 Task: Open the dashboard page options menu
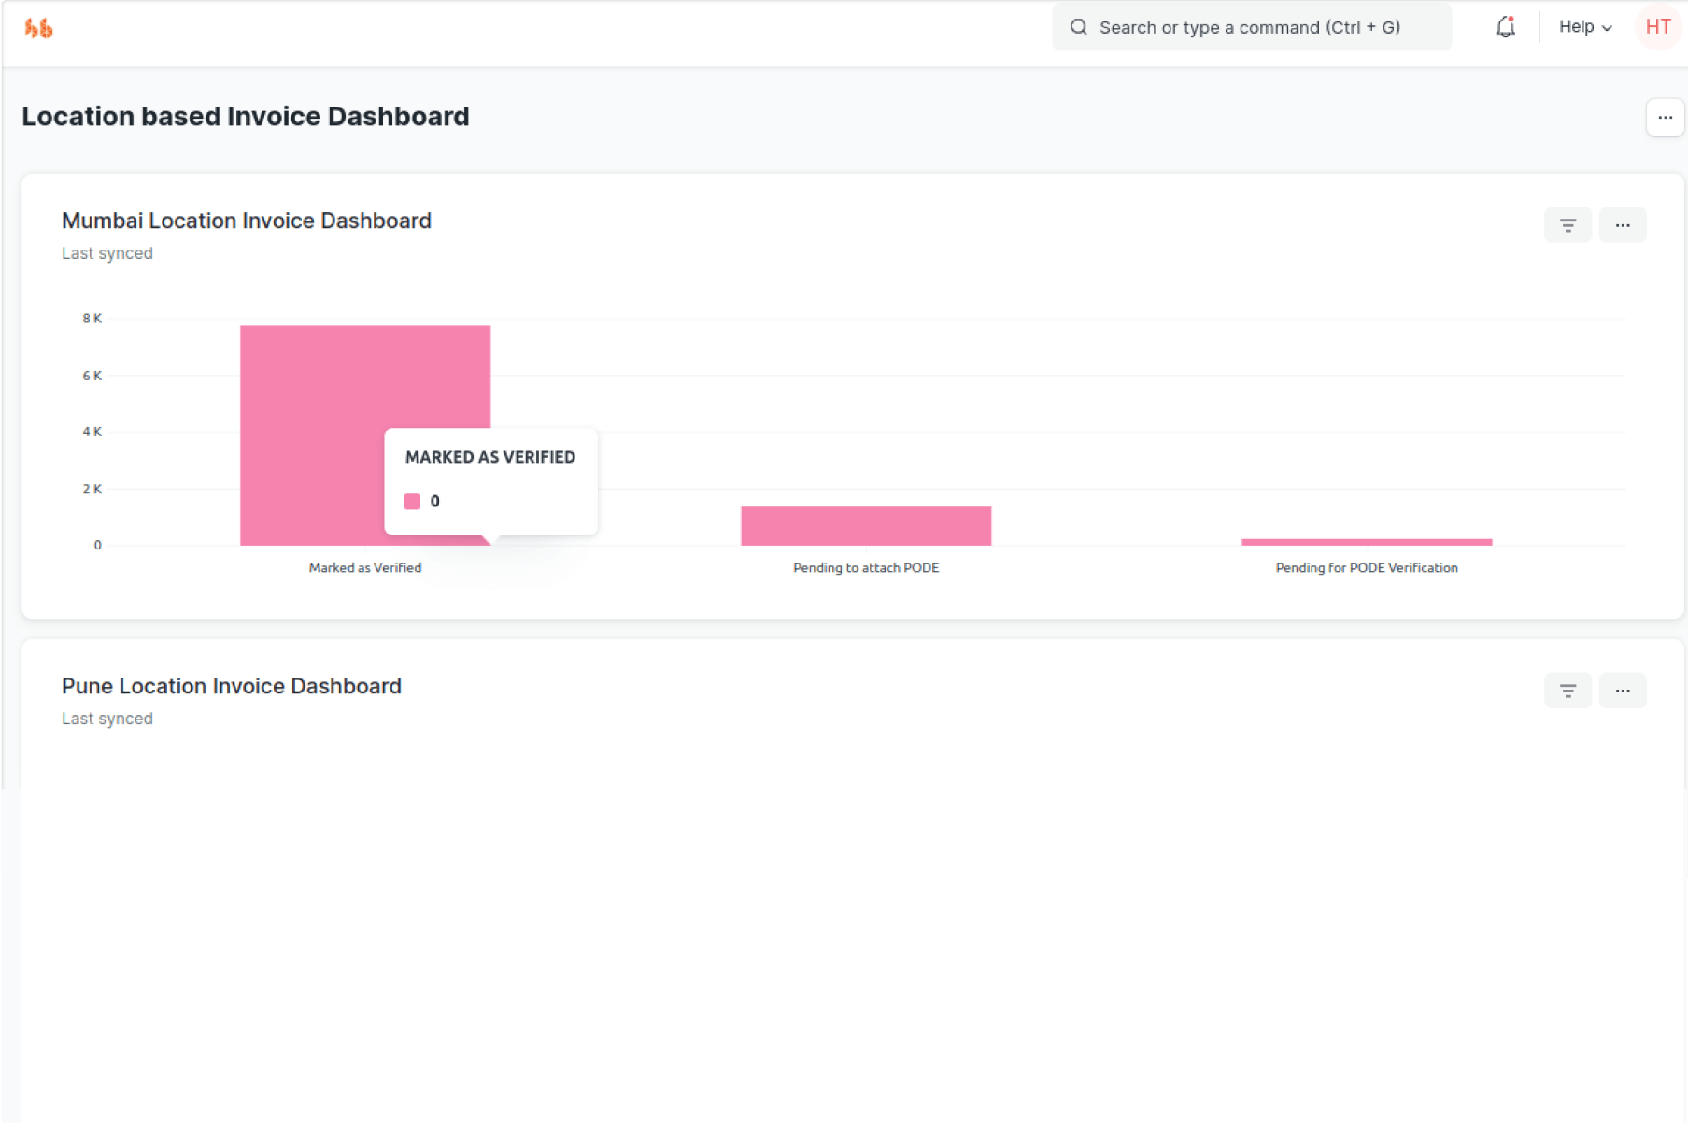(1664, 118)
